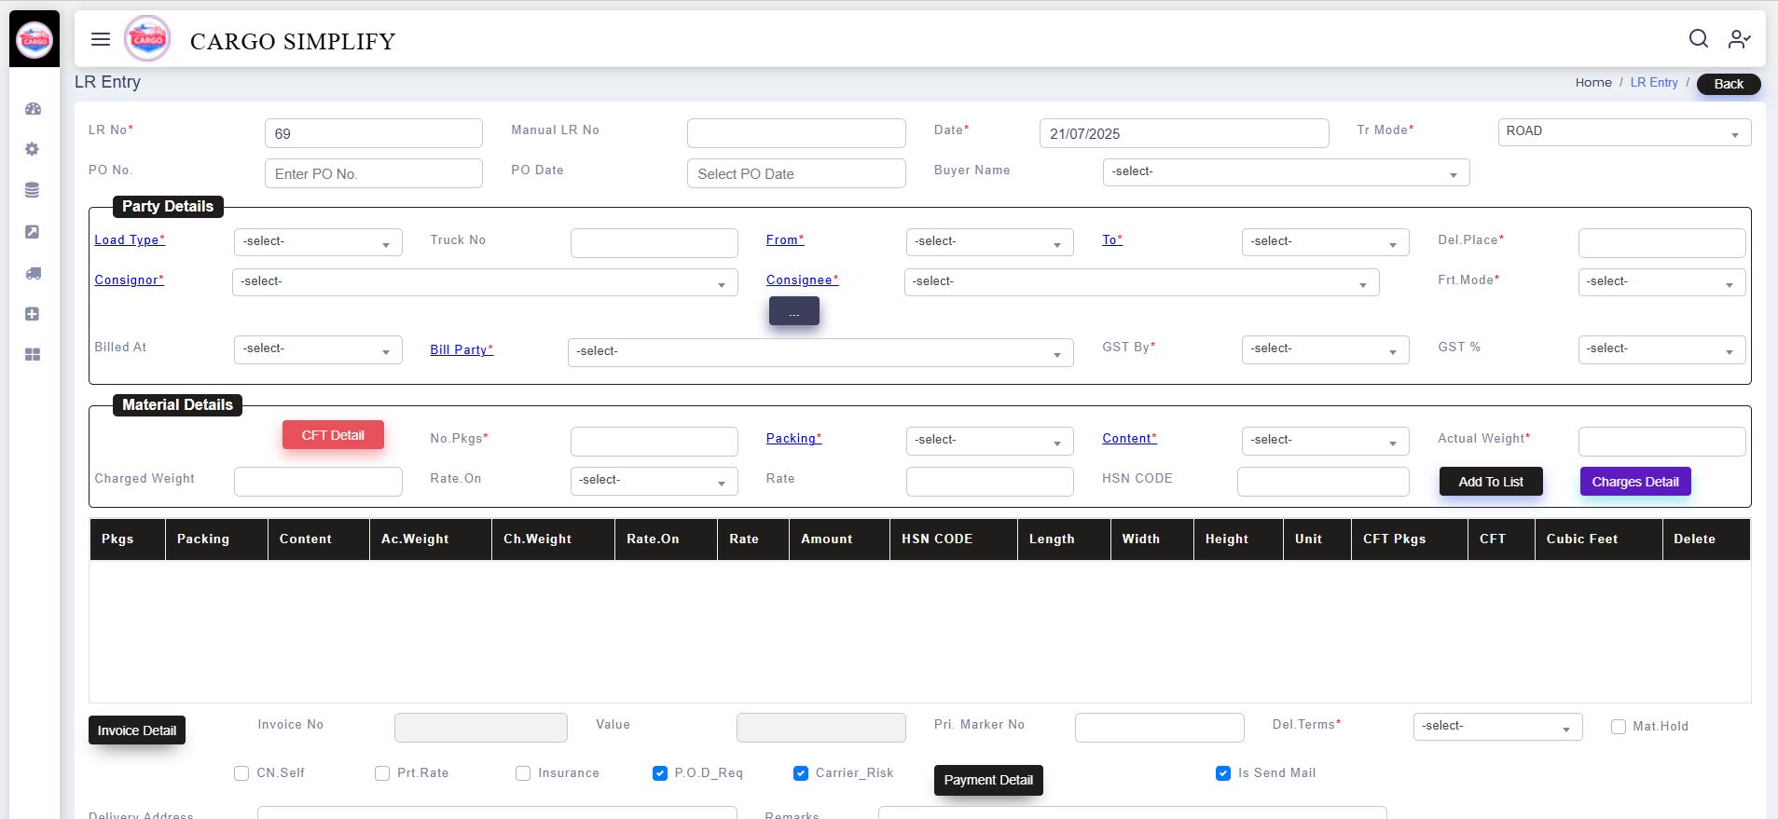Open the user profile icon in header
Image resolution: width=1778 pixels, height=819 pixels.
point(1739,38)
